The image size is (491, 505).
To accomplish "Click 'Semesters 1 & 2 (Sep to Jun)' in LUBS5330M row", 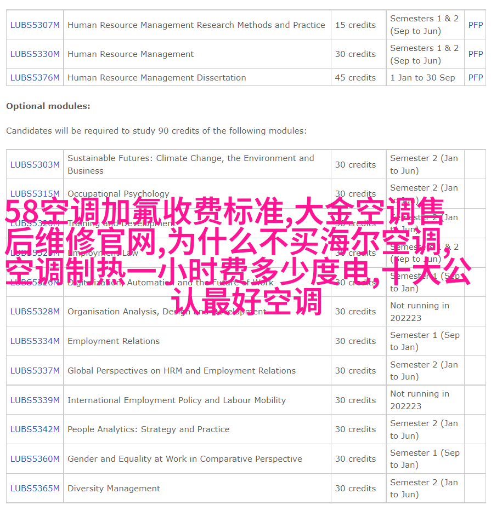I will 424,54.
